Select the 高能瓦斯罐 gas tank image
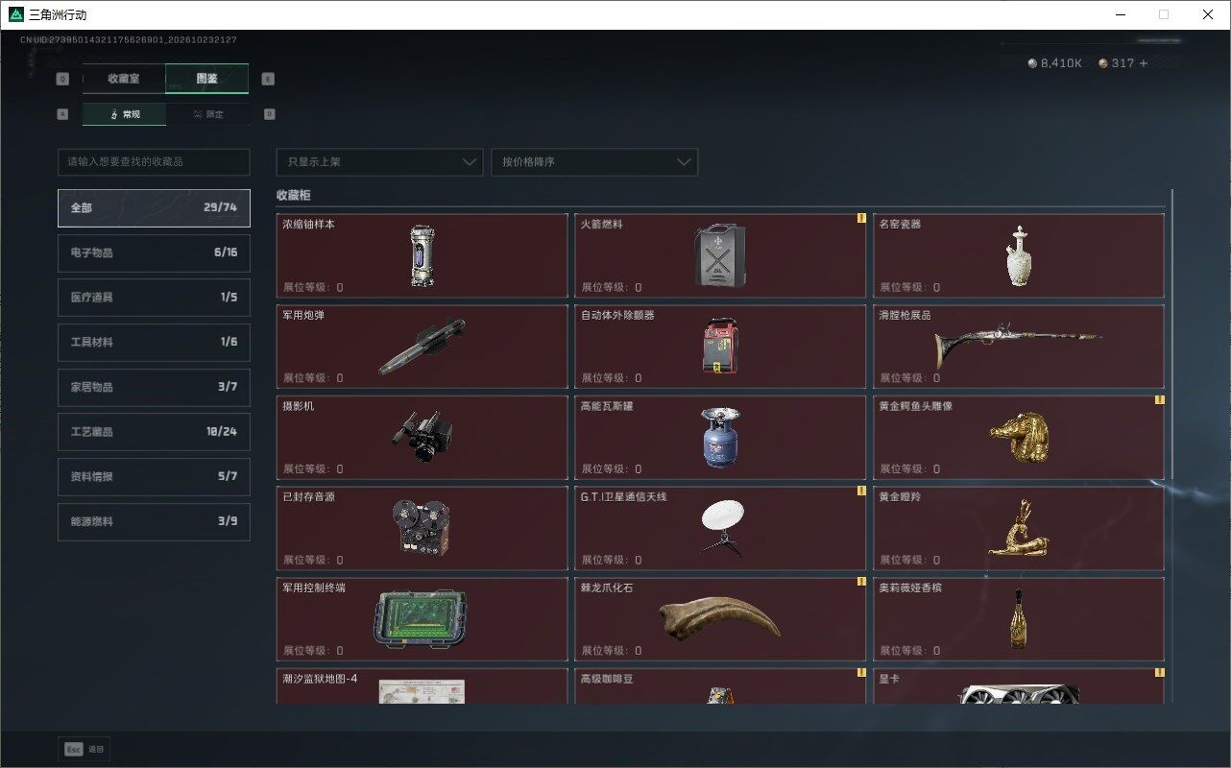 click(720, 438)
